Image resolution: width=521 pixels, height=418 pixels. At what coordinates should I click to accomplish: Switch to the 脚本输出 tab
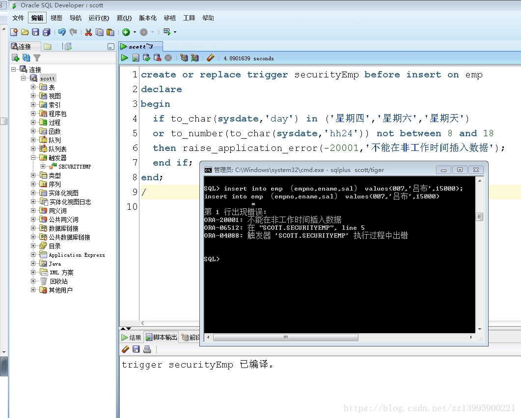click(x=162, y=337)
